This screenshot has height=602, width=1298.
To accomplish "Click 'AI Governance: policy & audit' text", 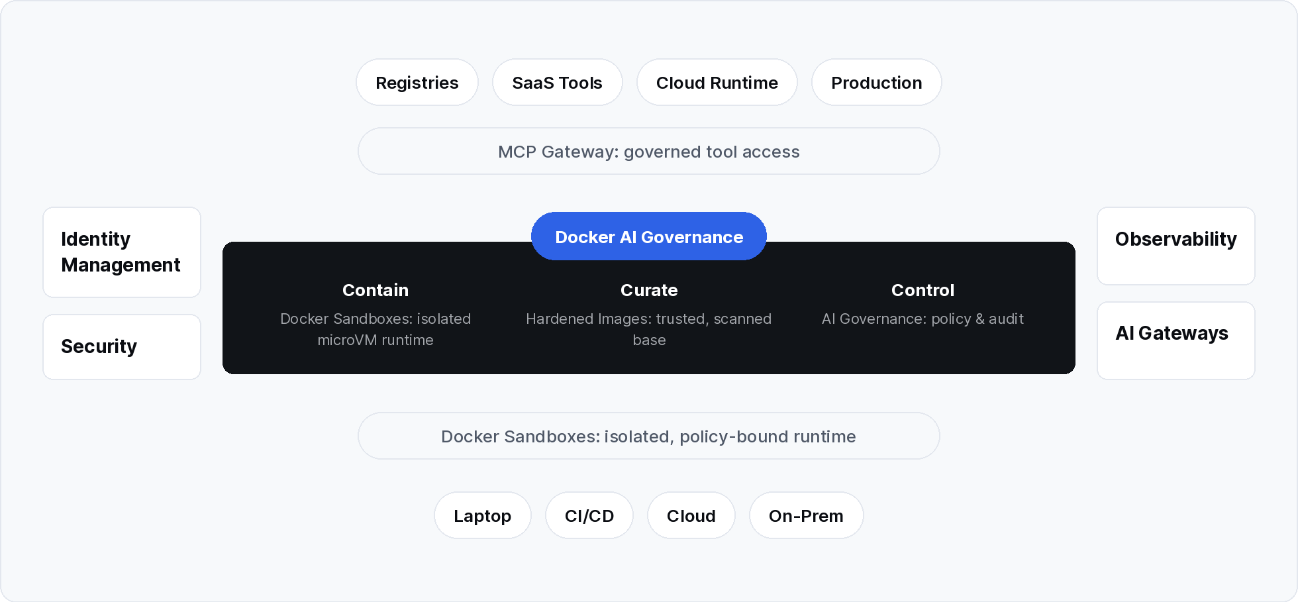I will click(923, 319).
